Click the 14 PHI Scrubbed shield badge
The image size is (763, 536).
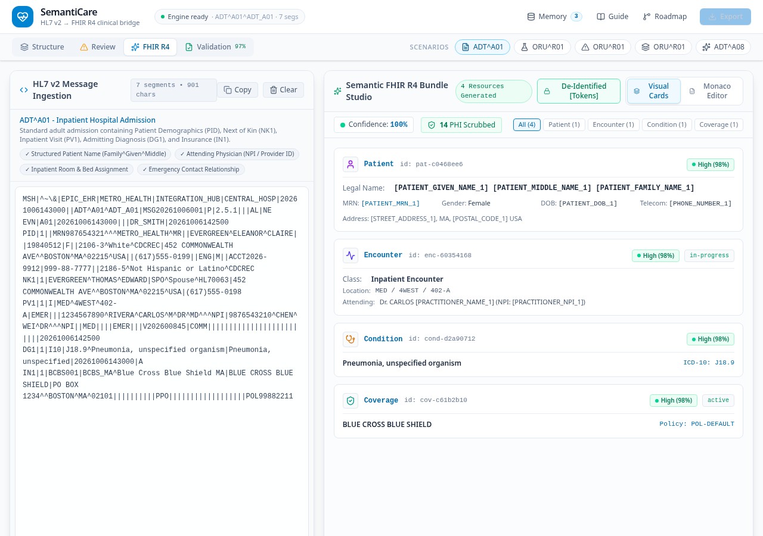[x=461, y=124]
